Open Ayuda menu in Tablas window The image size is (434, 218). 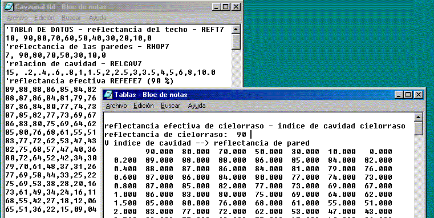[197, 106]
